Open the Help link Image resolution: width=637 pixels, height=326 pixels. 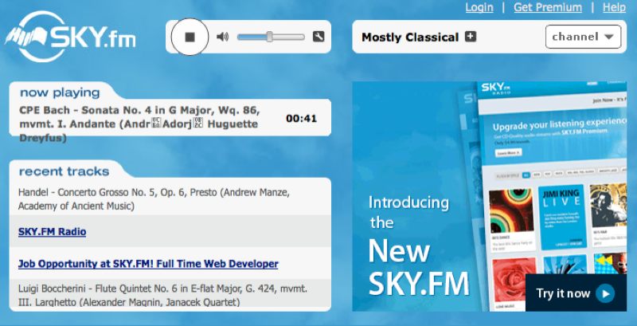point(614,7)
